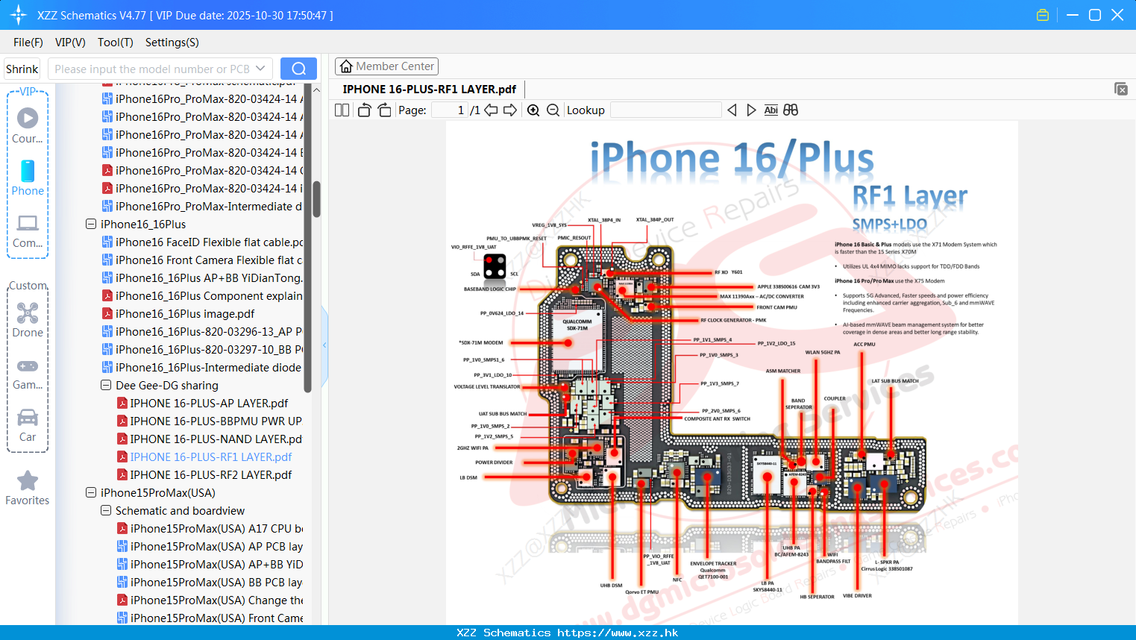The height and width of the screenshot is (640, 1136).
Task: Zoom out of the PDF
Action: pos(553,110)
